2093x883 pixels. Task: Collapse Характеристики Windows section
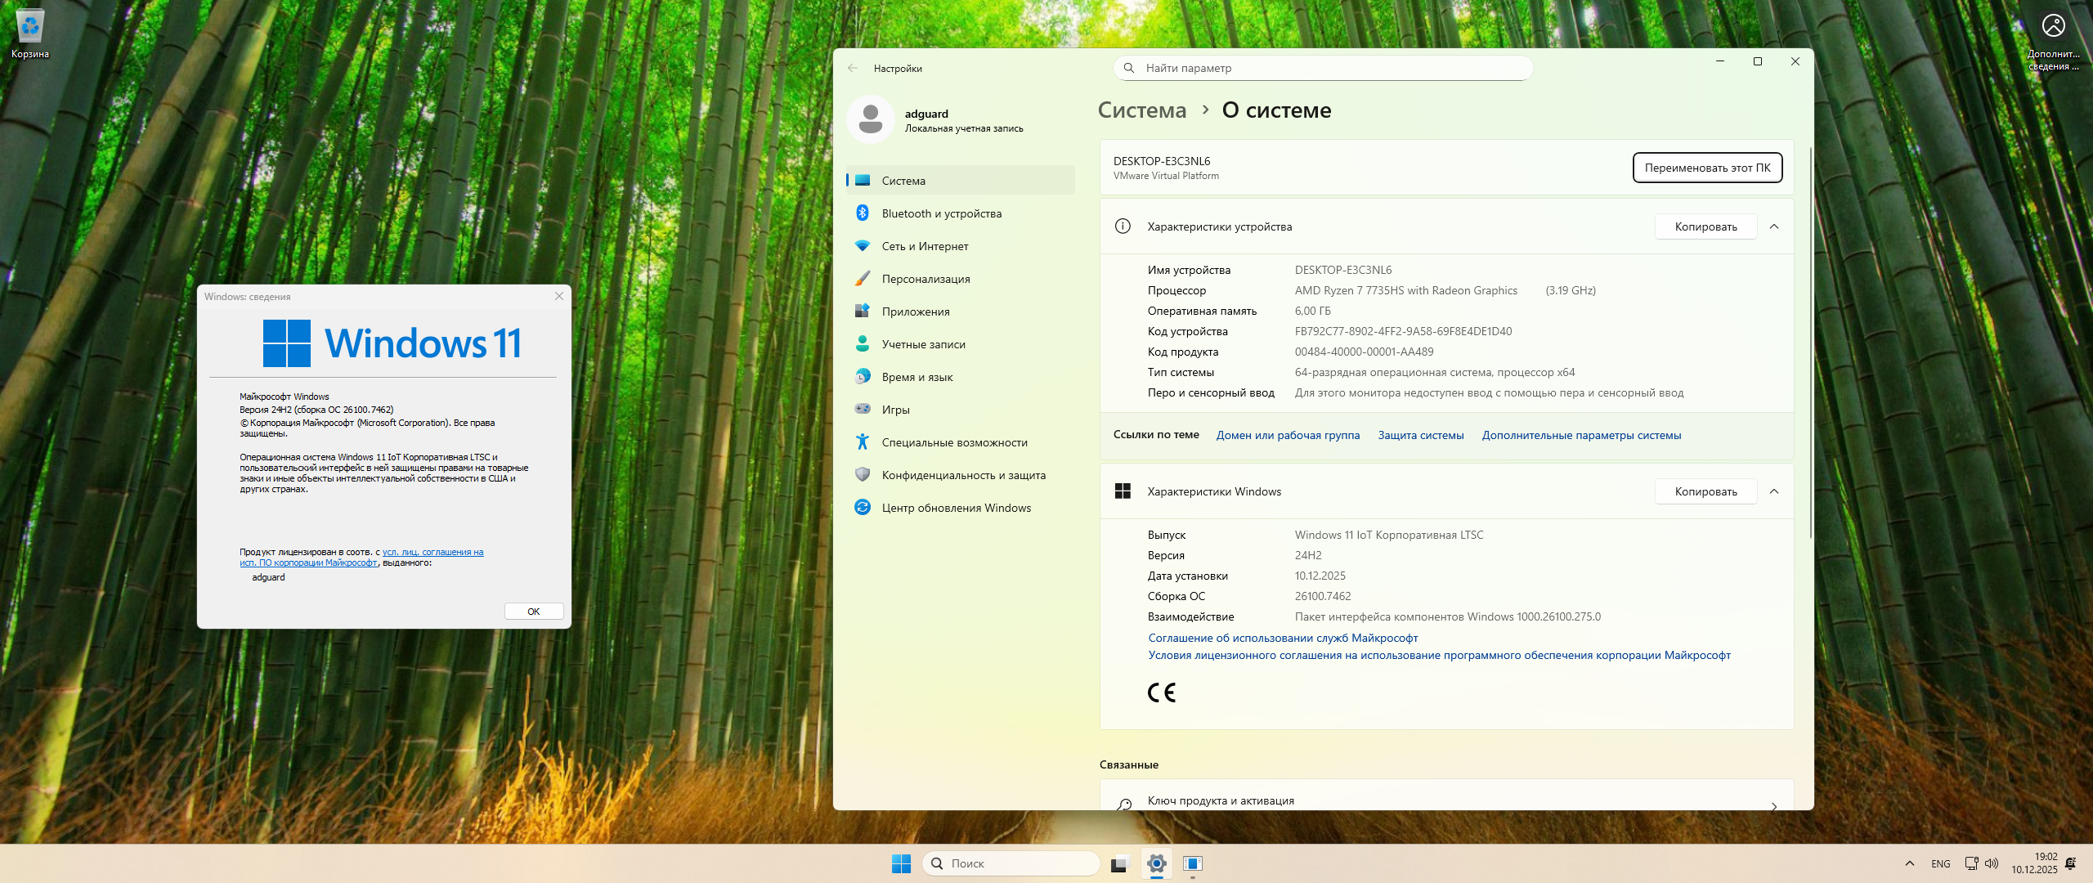coord(1774,492)
